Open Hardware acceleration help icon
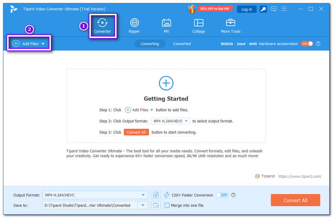The width and height of the screenshot is (333, 218). (x=318, y=44)
